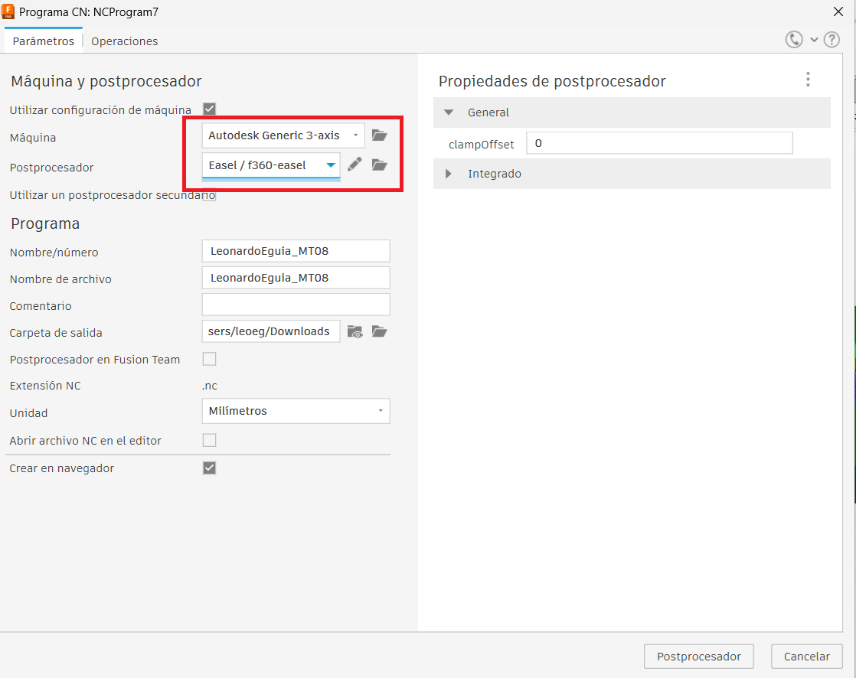The height and width of the screenshot is (678, 856).
Task: Click the clampOffset value field
Action: tap(659, 143)
